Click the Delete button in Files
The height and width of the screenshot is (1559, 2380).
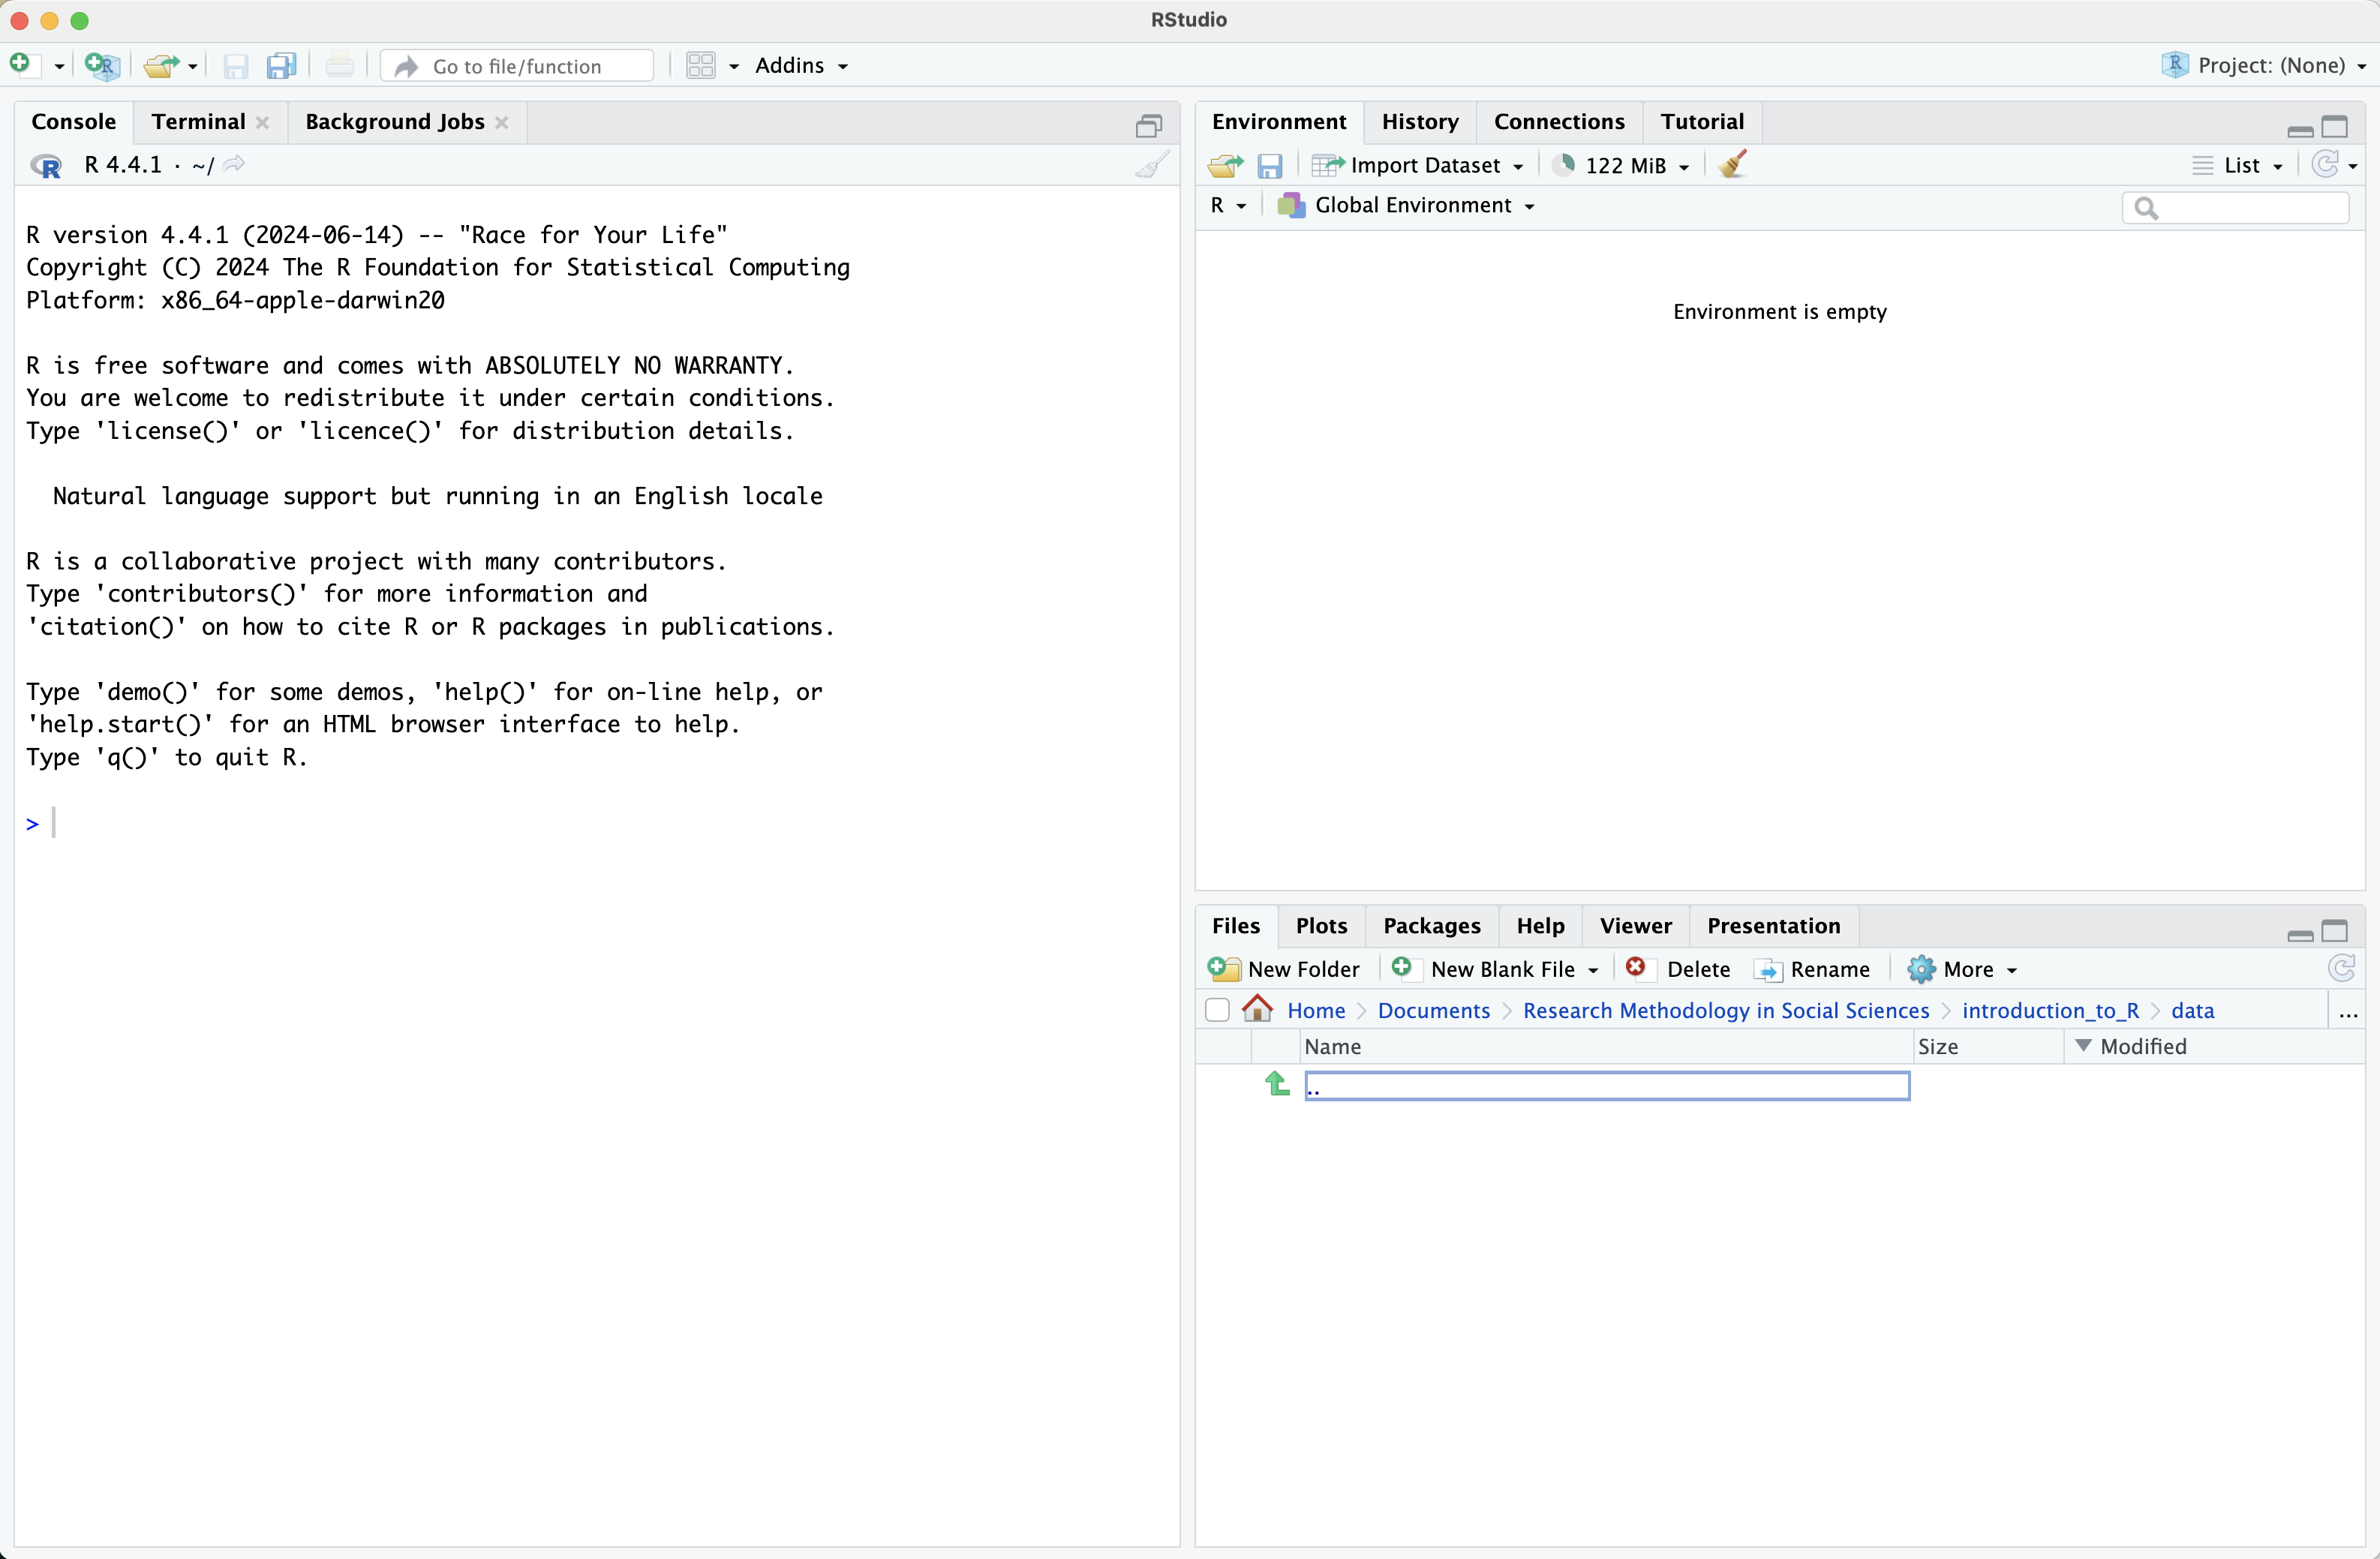pyautogui.click(x=1678, y=969)
